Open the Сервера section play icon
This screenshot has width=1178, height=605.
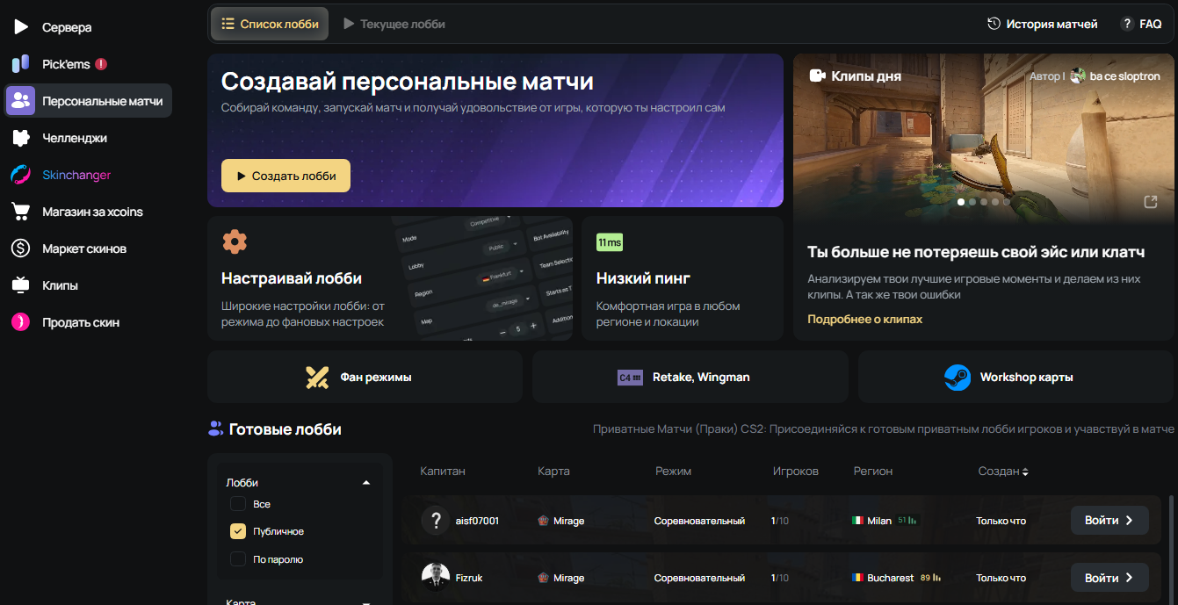[x=20, y=27]
